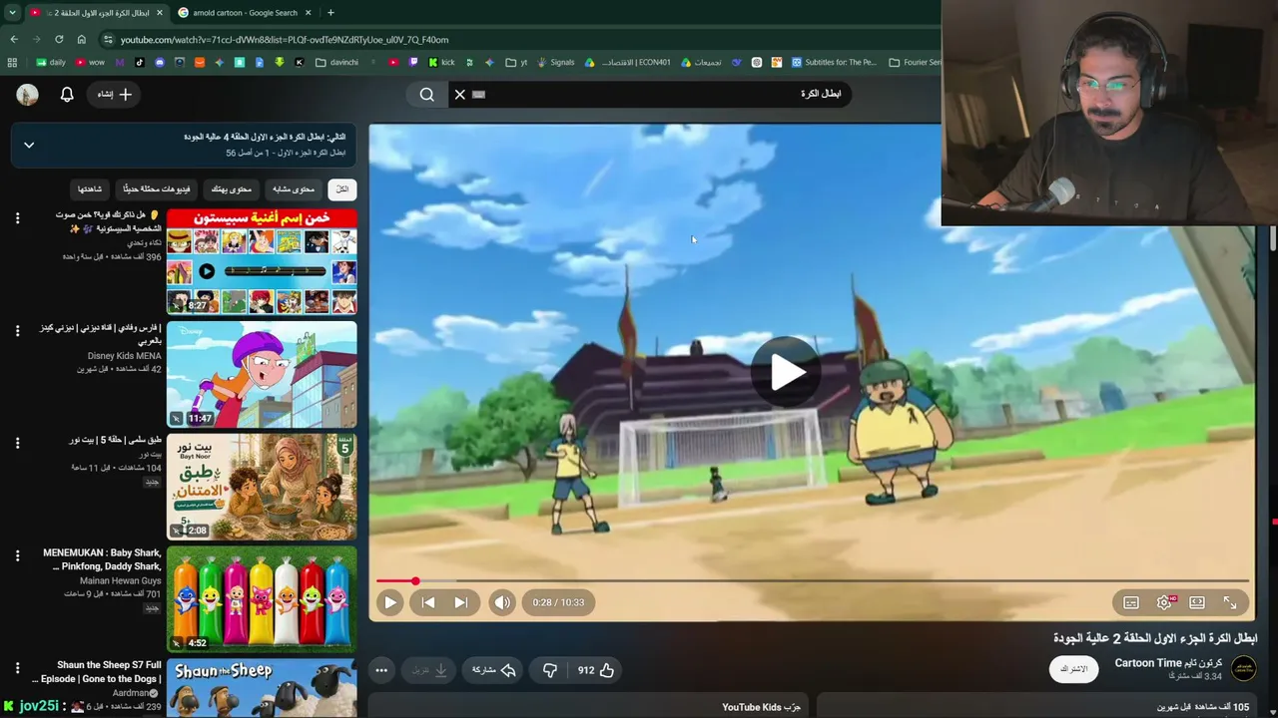The height and width of the screenshot is (718, 1278).
Task: Click the create (plus) button
Action: tap(115, 94)
